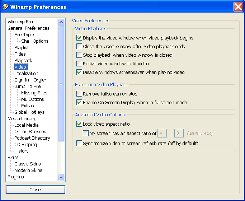Screen dimensions: 245x201
Task: Select File Types in the preferences tree
Action: pyautogui.click(x=25, y=34)
